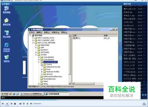Click the 开始 Start button
Image resolution: width=148 pixels, height=107 pixels.
pos(4,94)
